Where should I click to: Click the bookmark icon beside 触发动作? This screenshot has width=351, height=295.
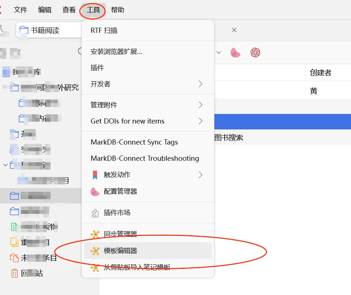click(95, 175)
